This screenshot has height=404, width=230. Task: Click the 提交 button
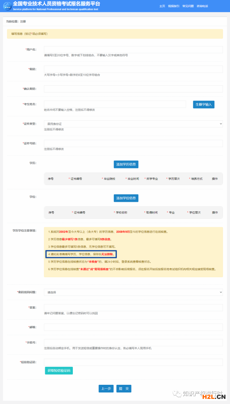(x=124, y=389)
